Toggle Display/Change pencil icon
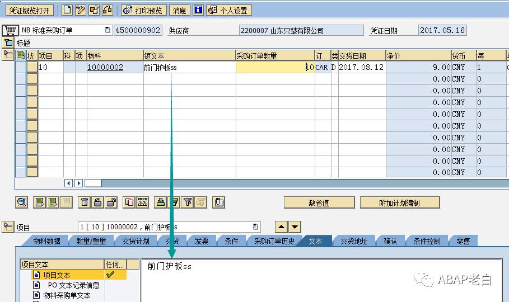 coord(81,10)
